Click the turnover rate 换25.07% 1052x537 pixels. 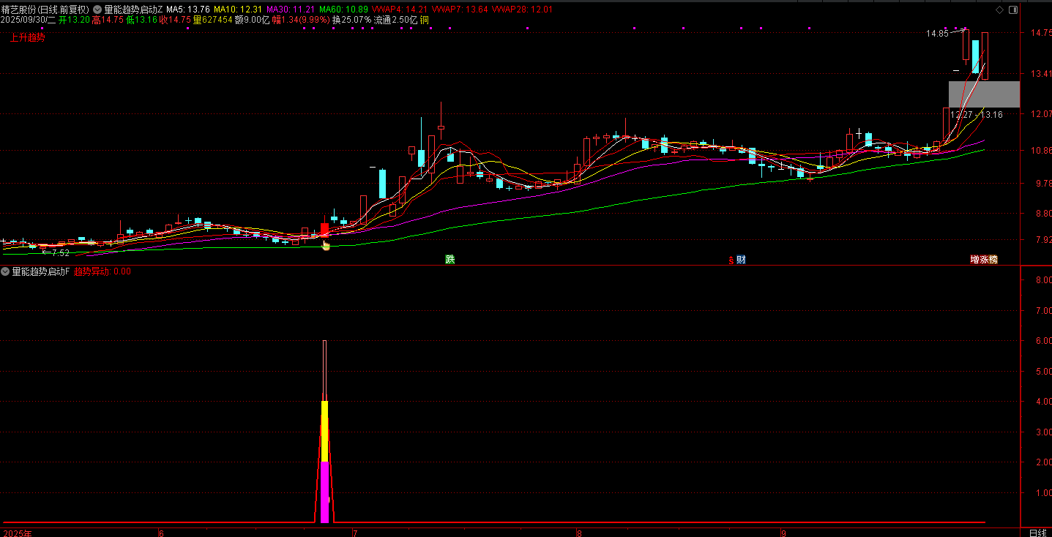coord(352,20)
